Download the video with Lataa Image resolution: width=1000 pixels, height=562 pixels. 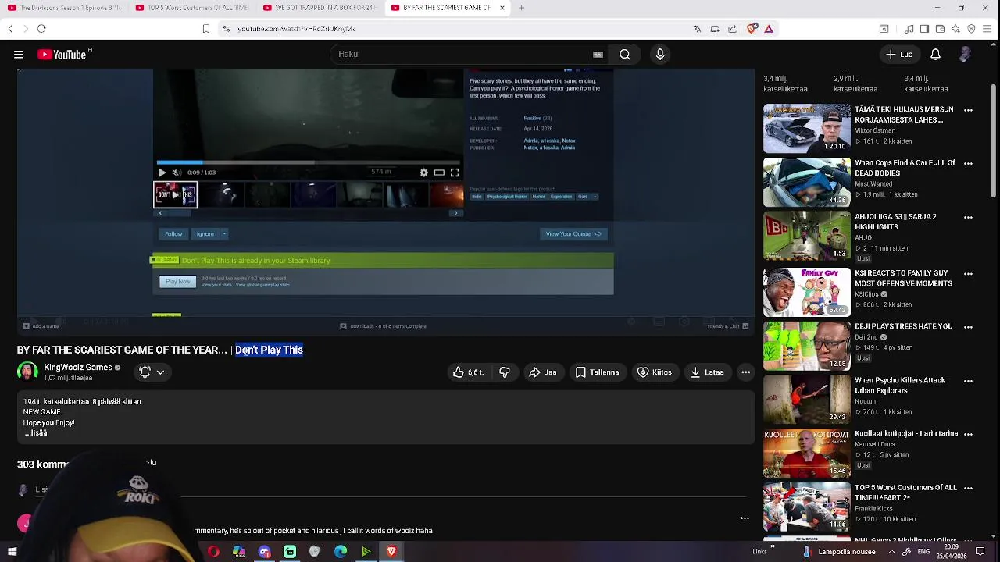pyautogui.click(x=708, y=372)
